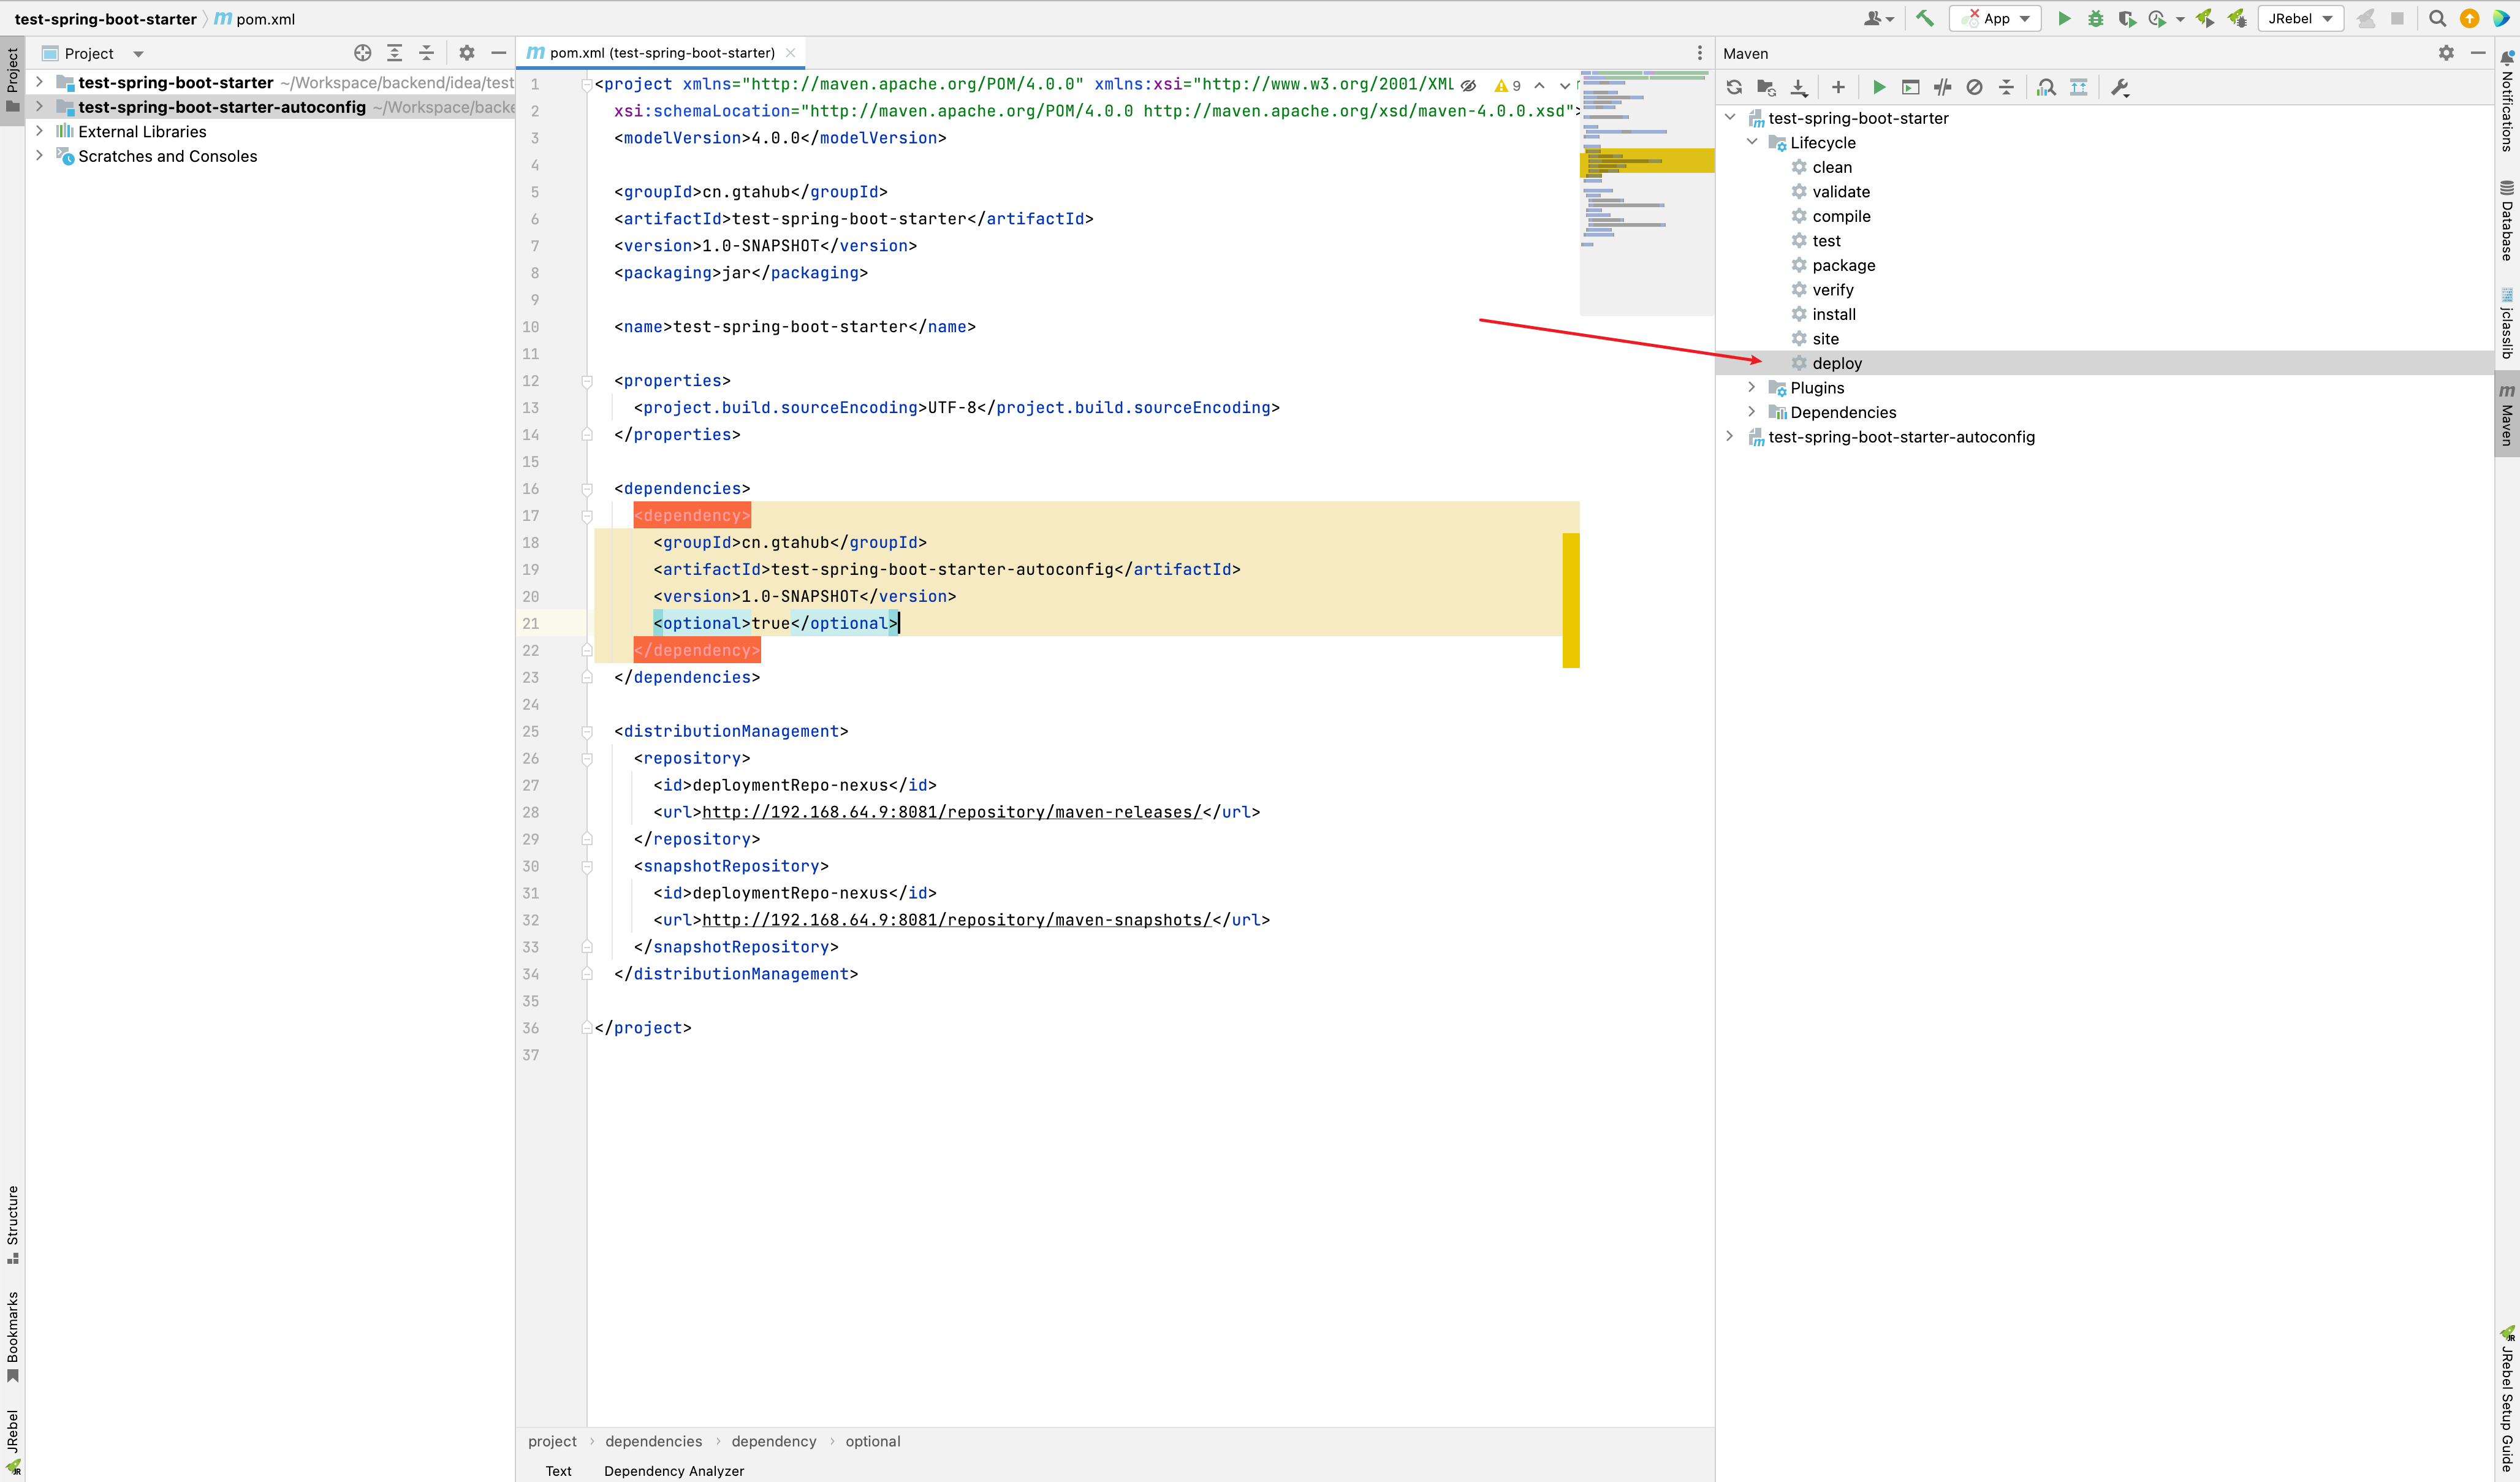Click the yellow change marker beside dependency block
Screen dimensions: 2520x1482
(x=1571, y=600)
